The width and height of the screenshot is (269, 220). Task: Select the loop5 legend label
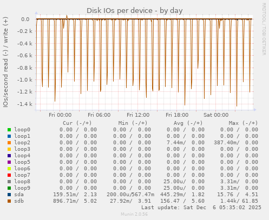(22, 162)
